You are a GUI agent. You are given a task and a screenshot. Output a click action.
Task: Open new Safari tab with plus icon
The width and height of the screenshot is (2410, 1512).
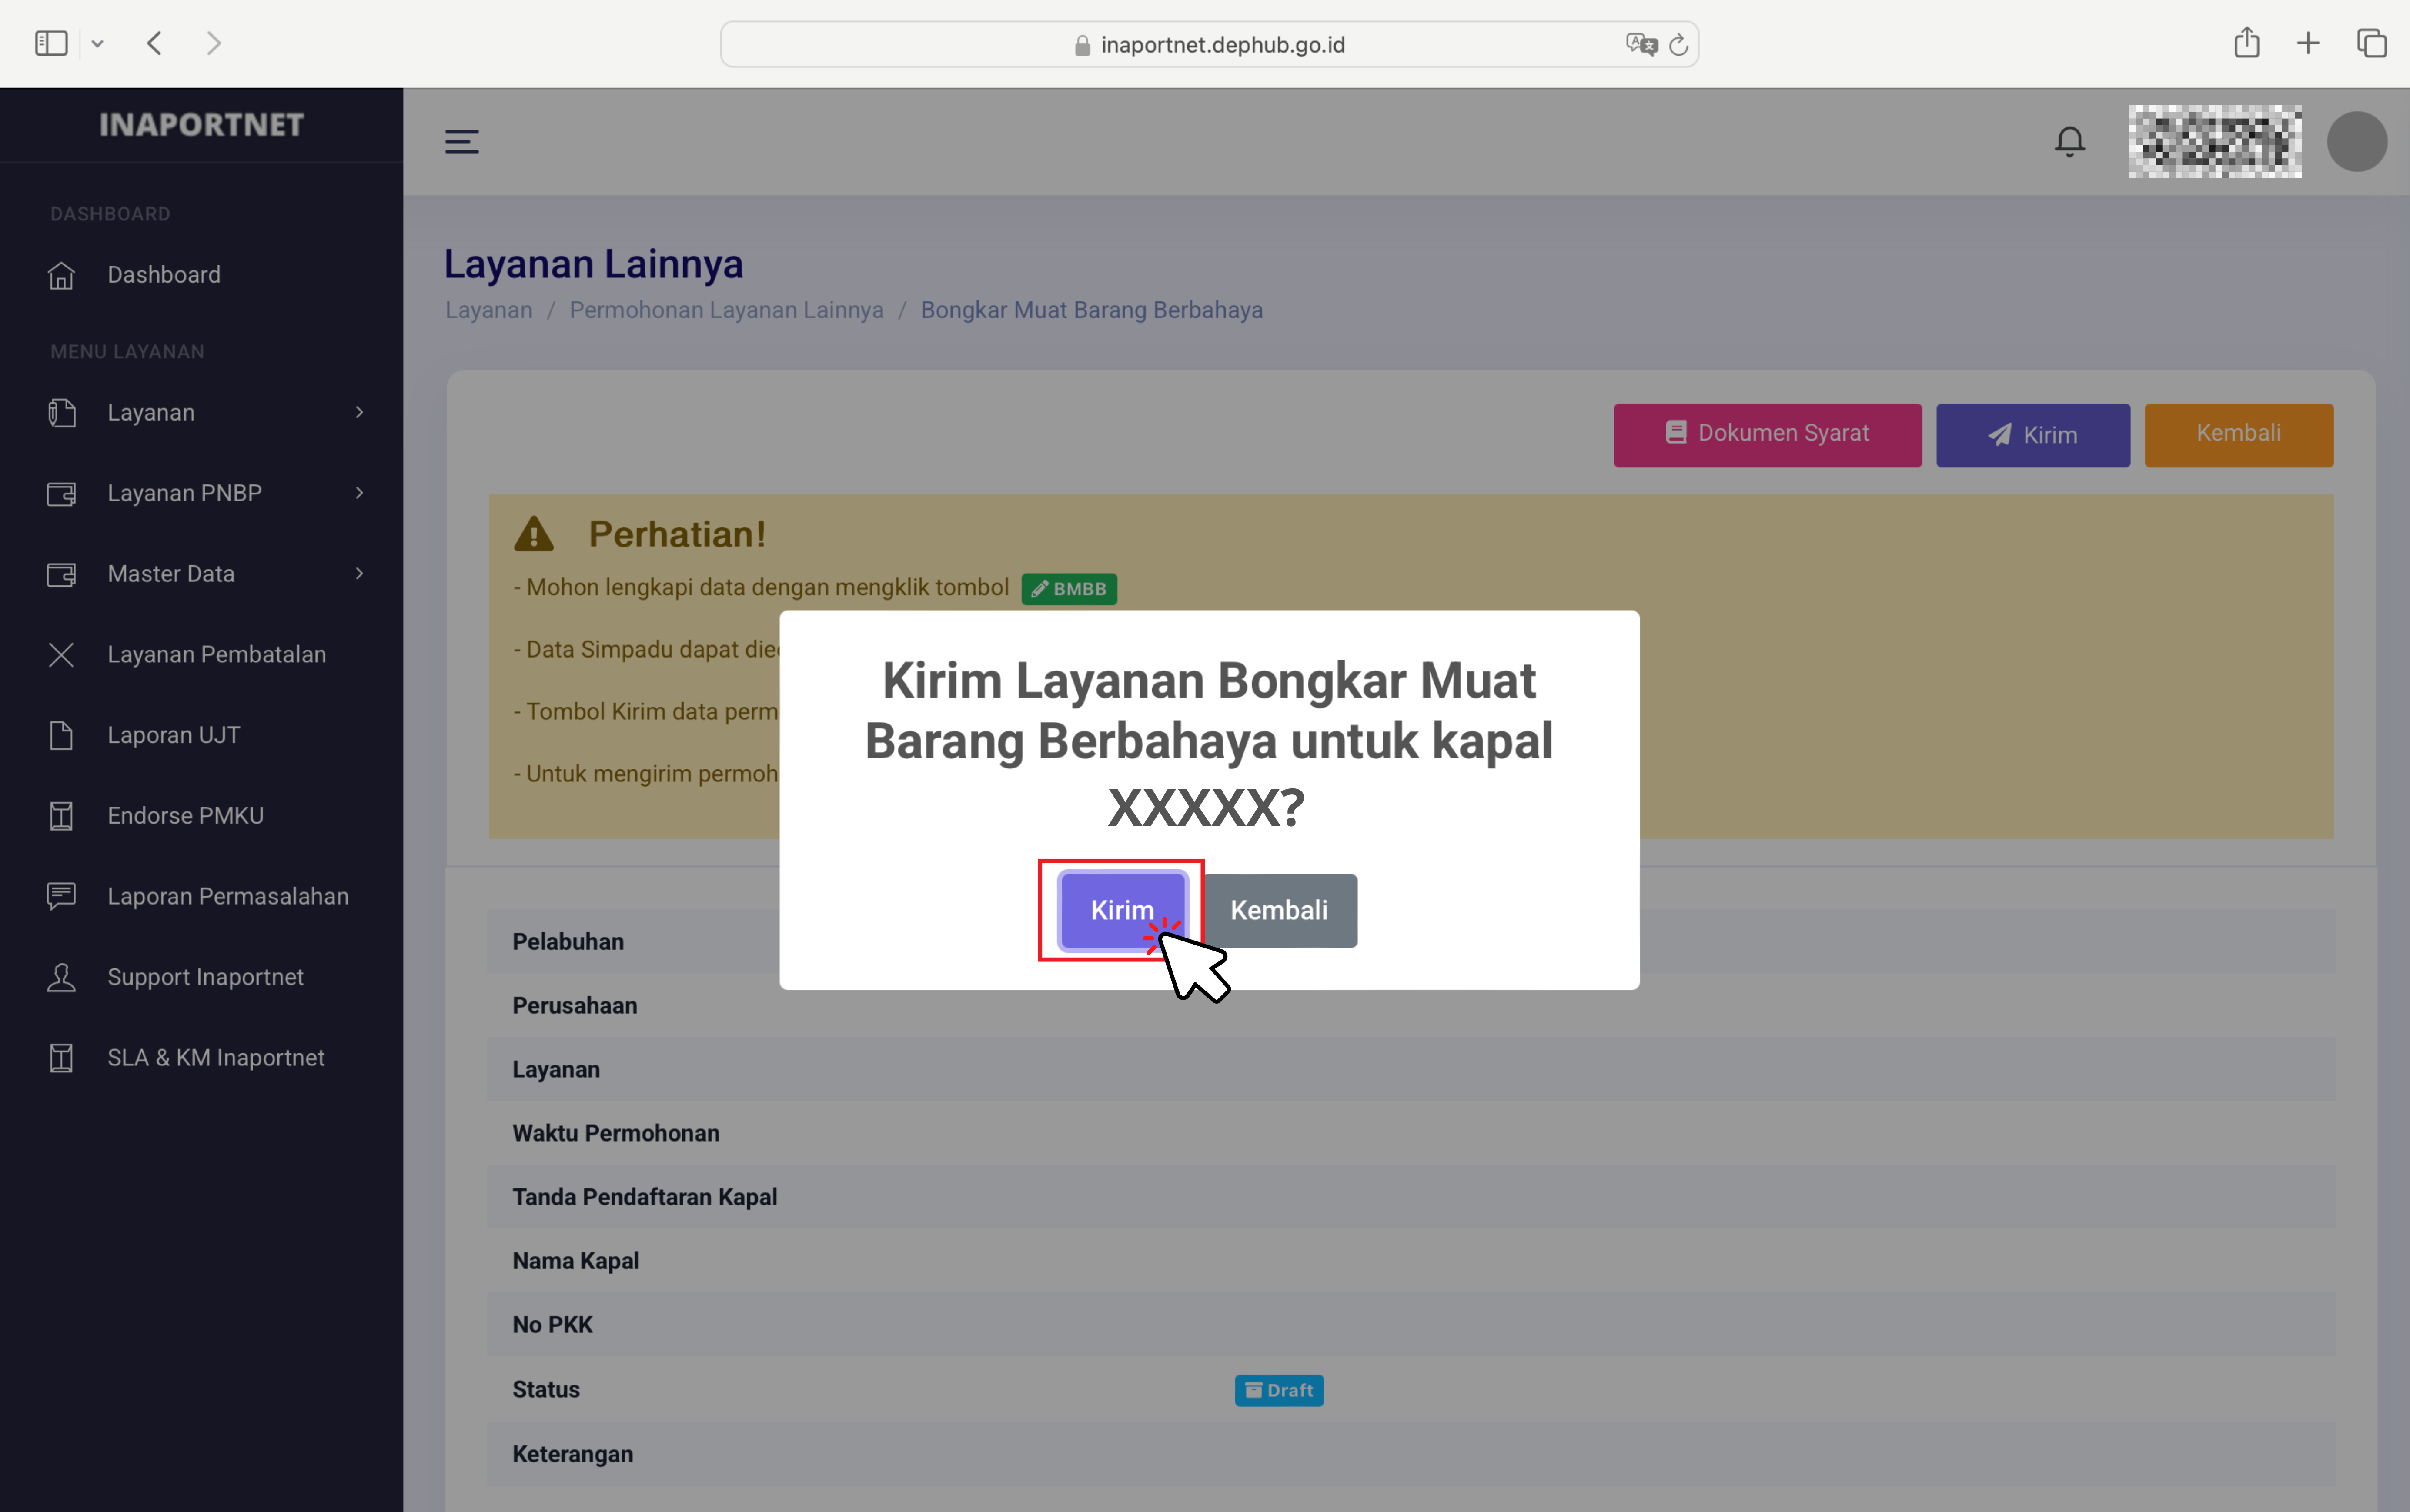(x=2308, y=43)
